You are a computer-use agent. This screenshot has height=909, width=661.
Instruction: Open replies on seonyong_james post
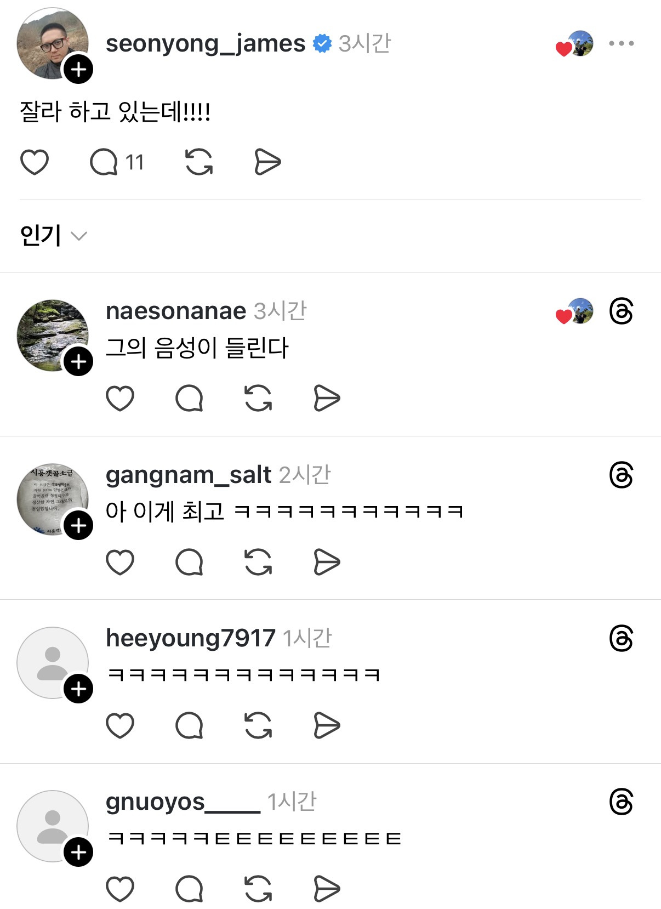coord(104,162)
